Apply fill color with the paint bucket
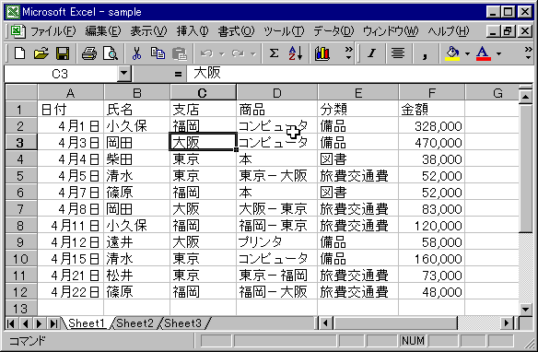 click(x=452, y=53)
